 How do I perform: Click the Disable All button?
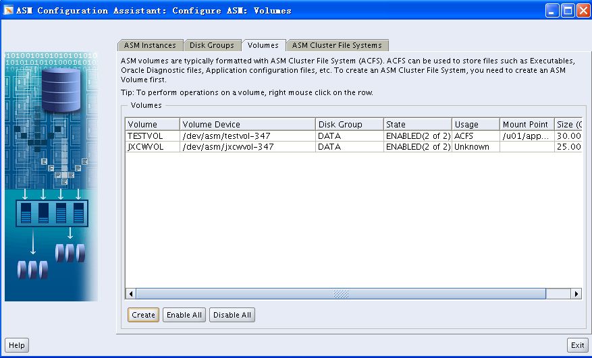coord(232,315)
